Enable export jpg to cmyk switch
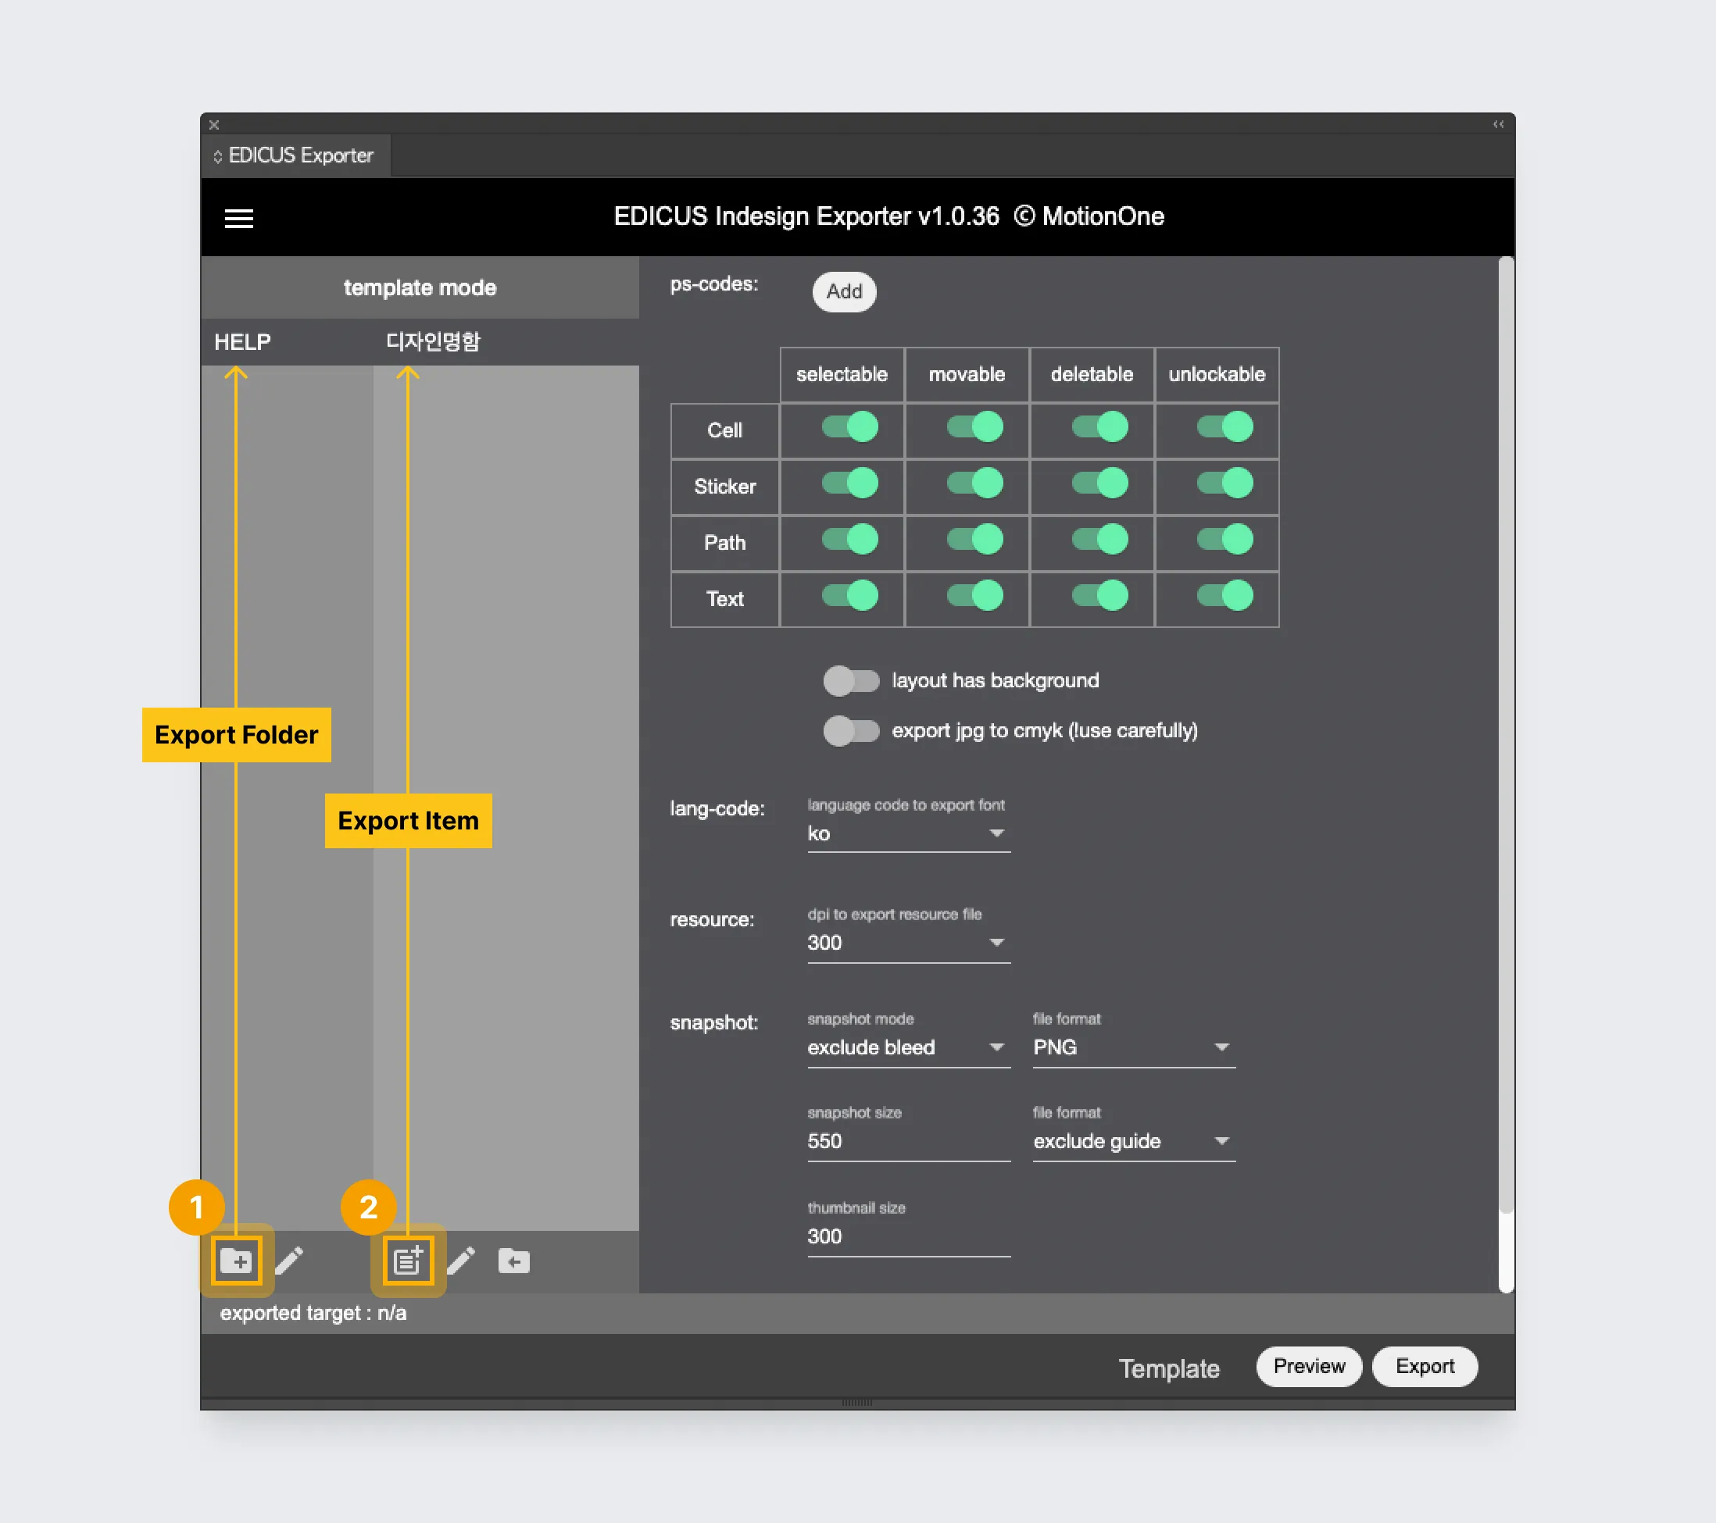This screenshot has width=1716, height=1523. 850,731
